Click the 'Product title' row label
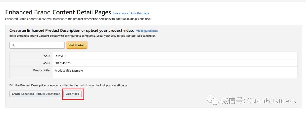Viewport: 306px width, 114px height. point(41,70)
